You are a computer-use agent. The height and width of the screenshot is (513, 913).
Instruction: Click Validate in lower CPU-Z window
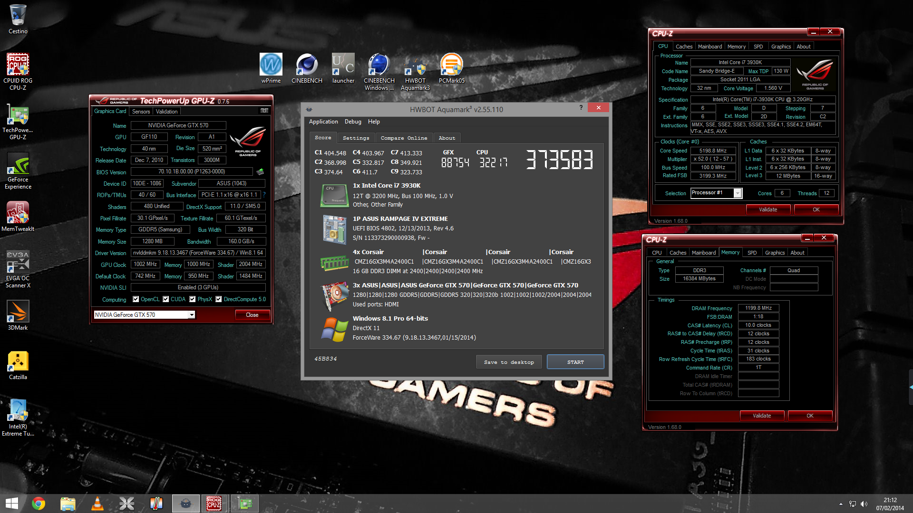click(x=762, y=416)
